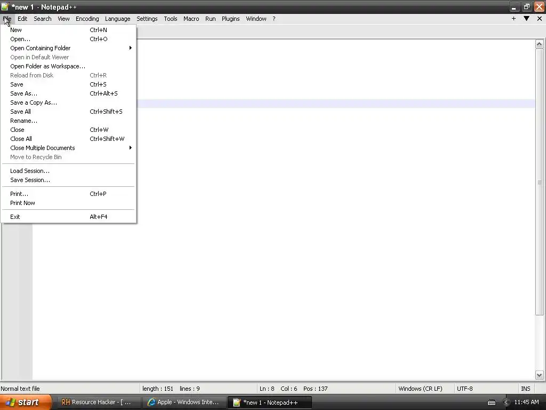Click 'Windows (CR LF)' status bar entry
Viewport: 546px width, 410px height.
pyautogui.click(x=420, y=389)
